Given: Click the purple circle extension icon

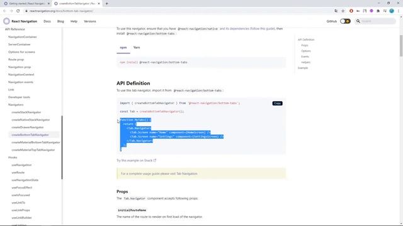Looking at the screenshot, I should (x=372, y=11).
